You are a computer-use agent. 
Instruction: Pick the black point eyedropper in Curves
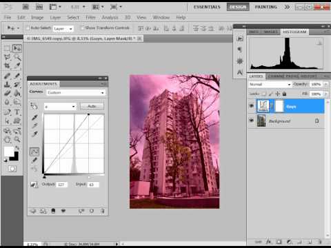pyautogui.click(x=34, y=118)
